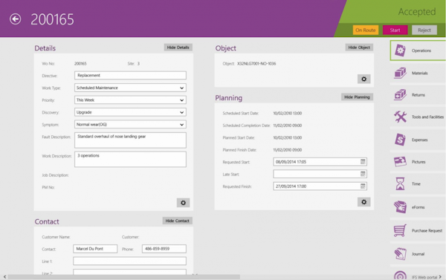The image size is (446, 280).
Task: Click the Hide Details button
Action: (178, 48)
